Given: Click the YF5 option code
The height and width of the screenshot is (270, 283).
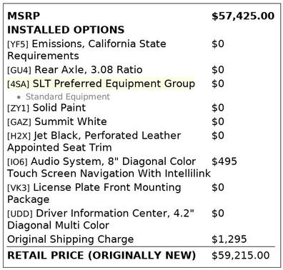Looking at the screenshot, I should [x=18, y=44].
